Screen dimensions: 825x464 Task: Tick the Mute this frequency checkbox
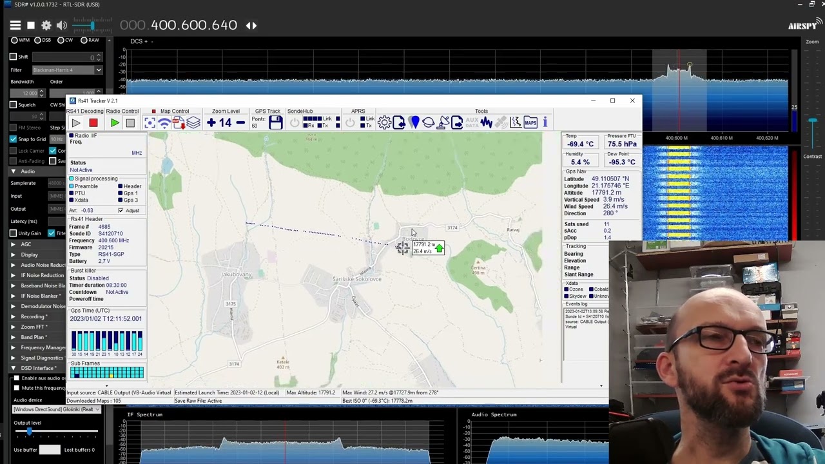(17, 388)
